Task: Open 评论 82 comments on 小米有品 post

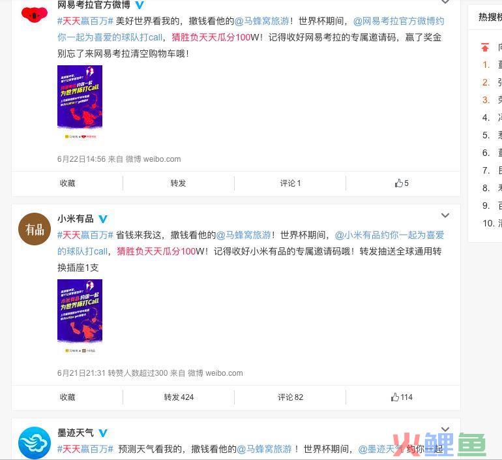Action: 290,397
